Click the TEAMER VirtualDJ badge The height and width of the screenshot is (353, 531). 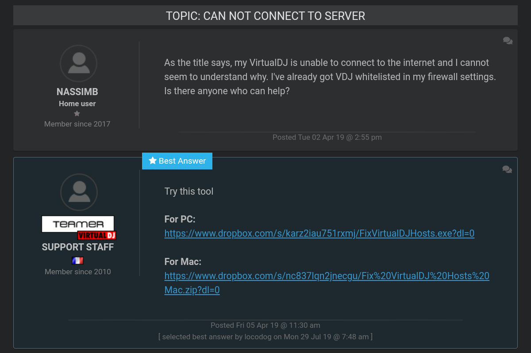click(x=78, y=227)
